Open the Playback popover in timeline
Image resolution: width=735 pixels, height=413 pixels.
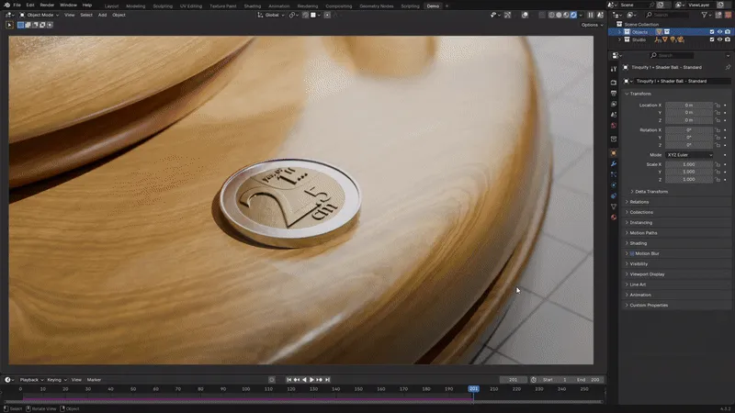(x=31, y=380)
